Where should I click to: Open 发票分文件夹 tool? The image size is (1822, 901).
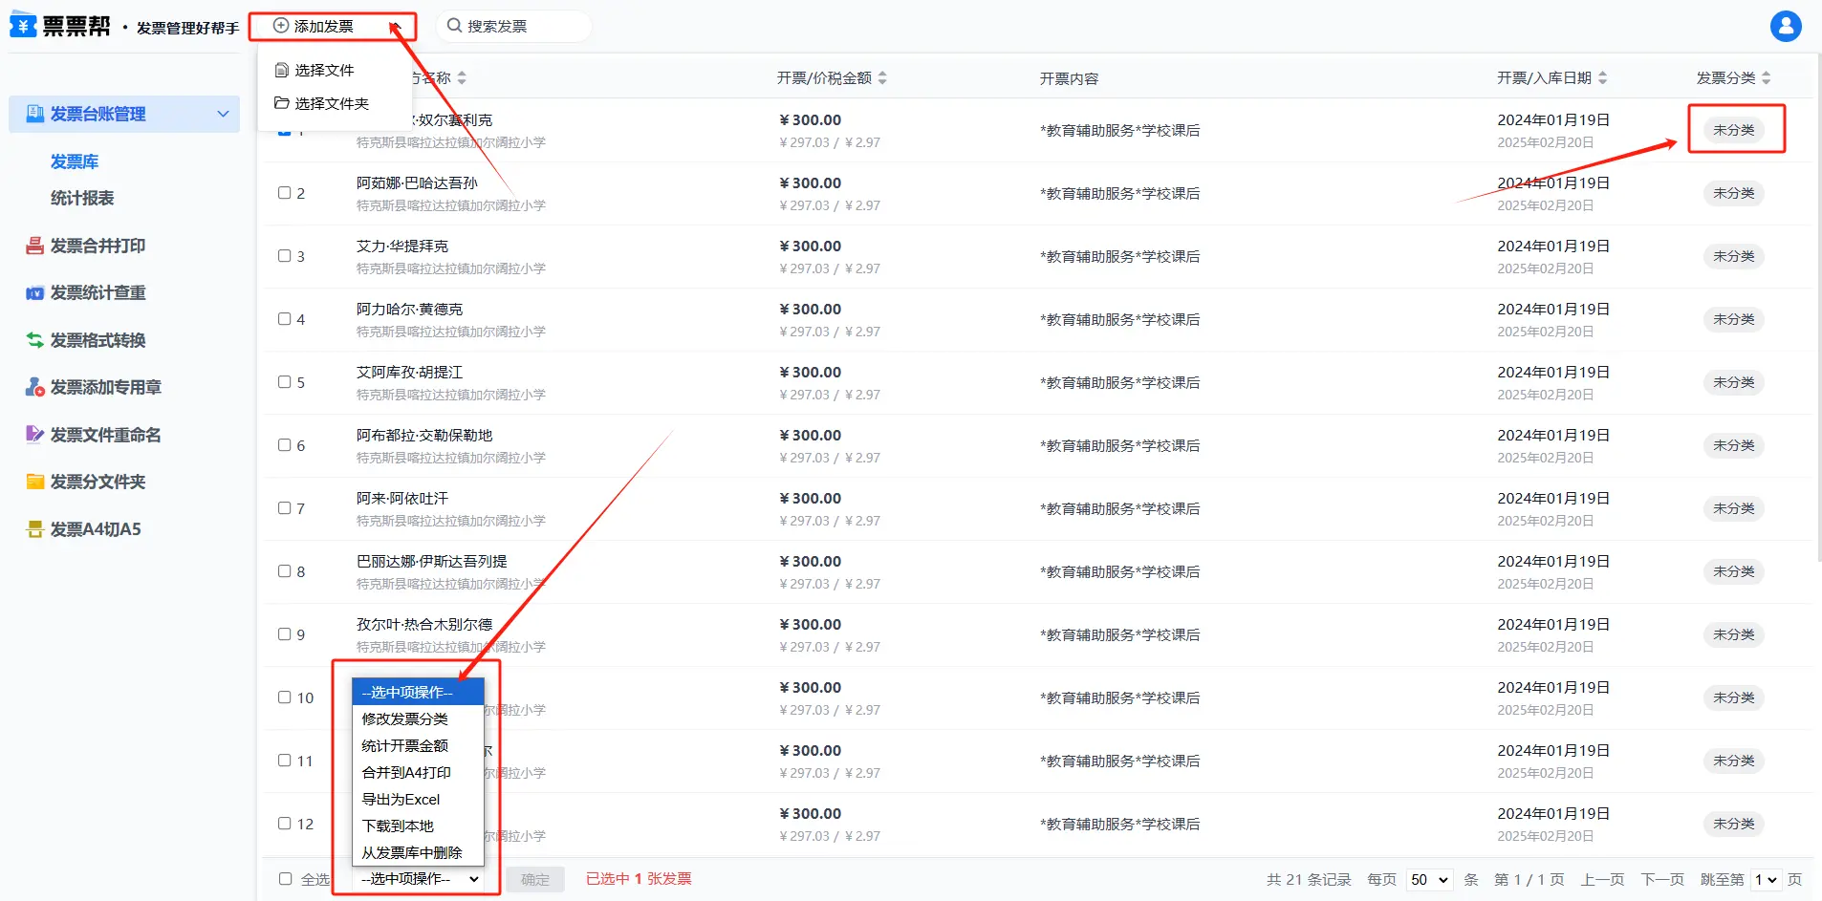(x=97, y=482)
